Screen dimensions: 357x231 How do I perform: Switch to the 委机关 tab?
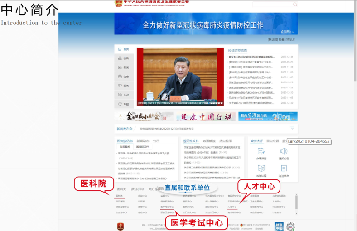coord(121,189)
